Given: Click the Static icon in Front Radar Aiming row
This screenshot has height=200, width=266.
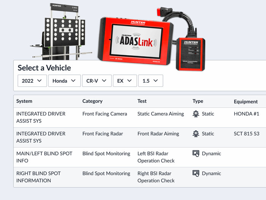Looking at the screenshot, I should pos(196,134).
